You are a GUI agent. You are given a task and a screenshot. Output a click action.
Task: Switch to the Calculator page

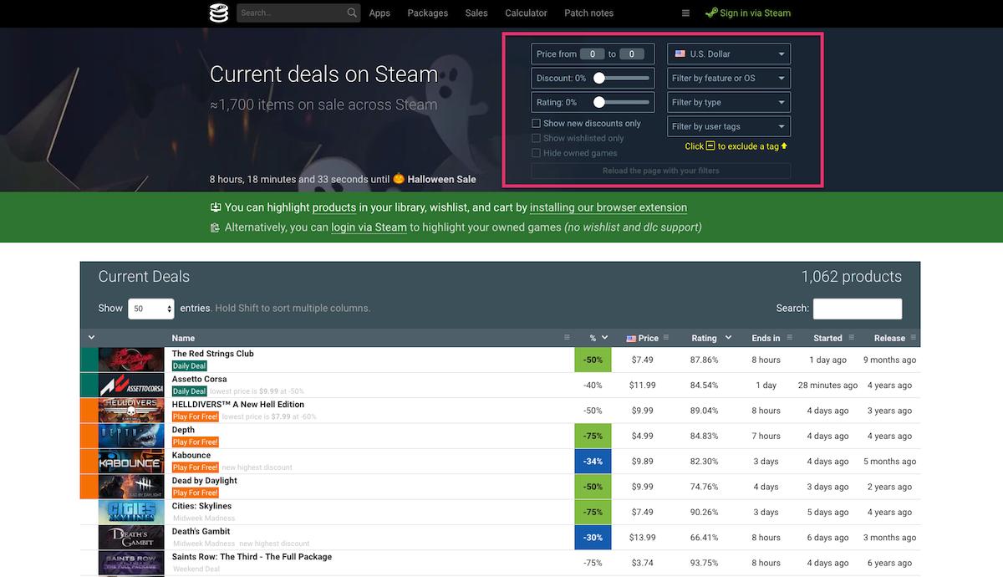click(x=525, y=13)
